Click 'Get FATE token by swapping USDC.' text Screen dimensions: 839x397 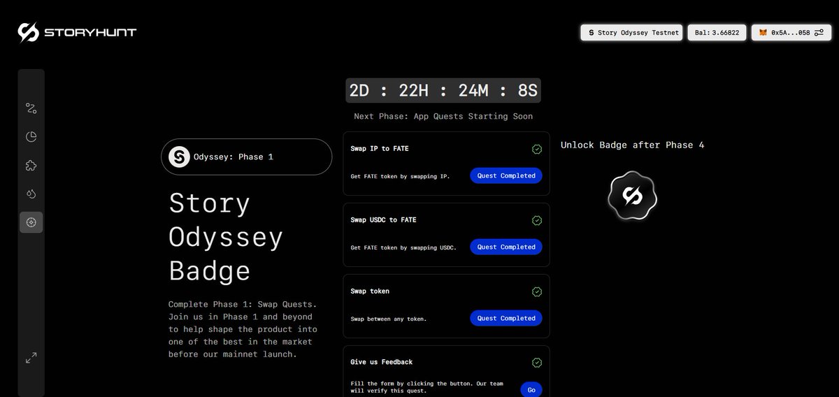pyautogui.click(x=403, y=247)
